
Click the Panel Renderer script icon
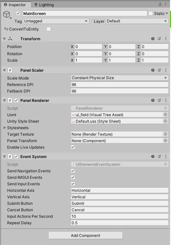[10, 100]
